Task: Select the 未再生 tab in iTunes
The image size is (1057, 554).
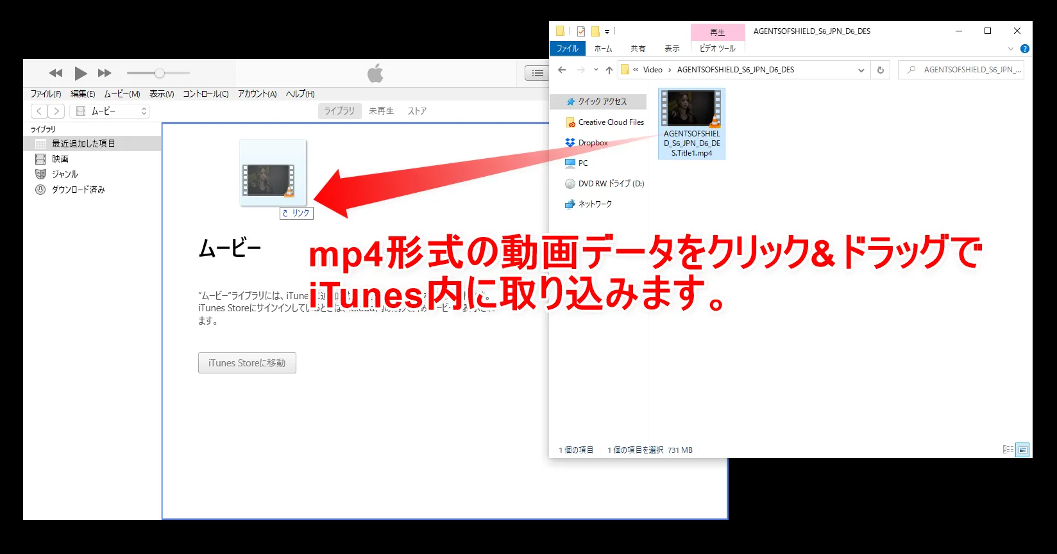Action: point(382,111)
